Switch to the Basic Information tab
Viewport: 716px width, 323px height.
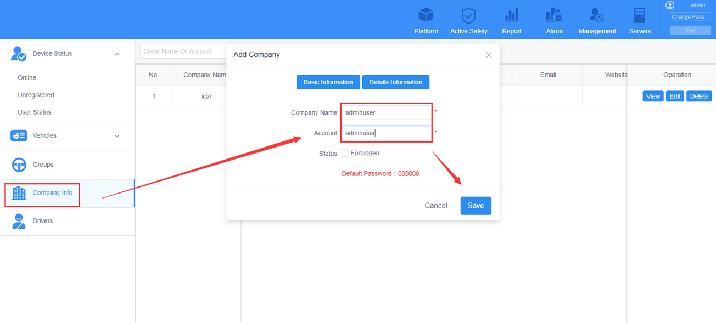[x=328, y=82]
